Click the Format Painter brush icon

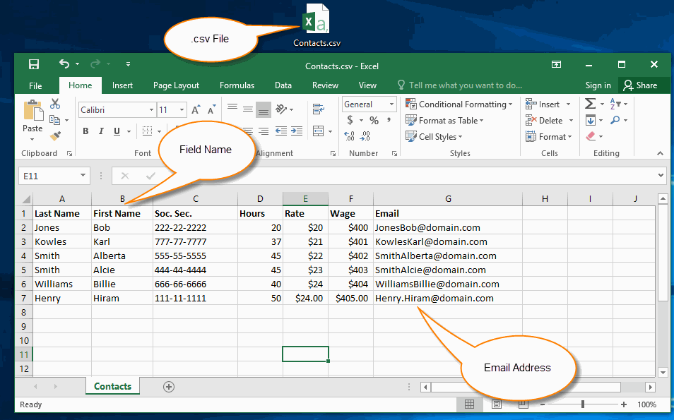[x=55, y=136]
